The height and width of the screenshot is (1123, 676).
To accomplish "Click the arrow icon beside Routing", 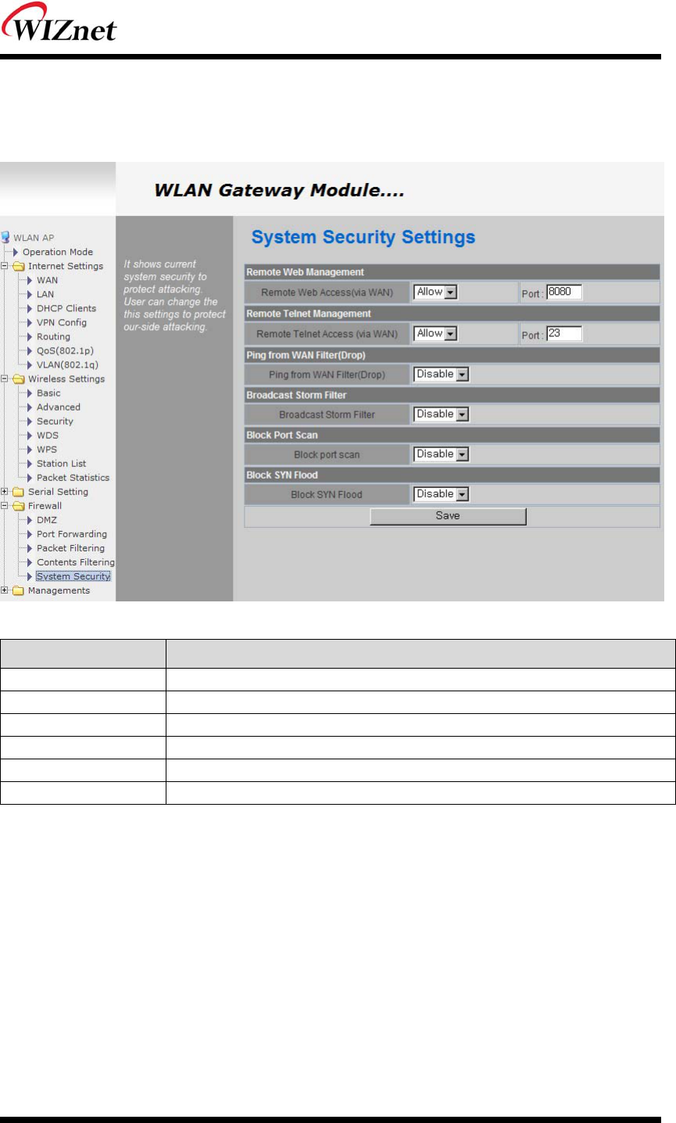I will click(x=30, y=336).
